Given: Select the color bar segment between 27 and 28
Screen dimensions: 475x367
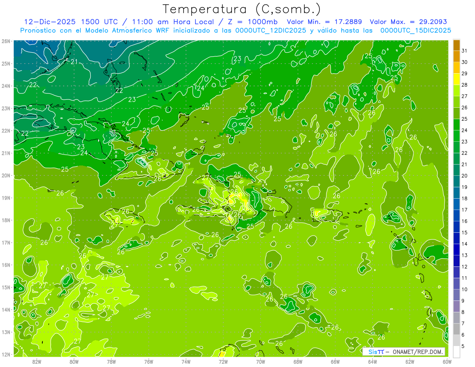Looking at the screenshot, I should point(456,91).
